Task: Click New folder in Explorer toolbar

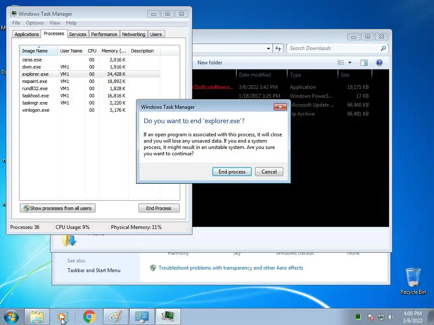Action: coord(210,63)
